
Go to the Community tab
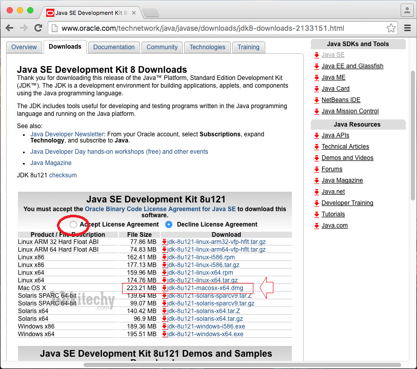tap(162, 47)
